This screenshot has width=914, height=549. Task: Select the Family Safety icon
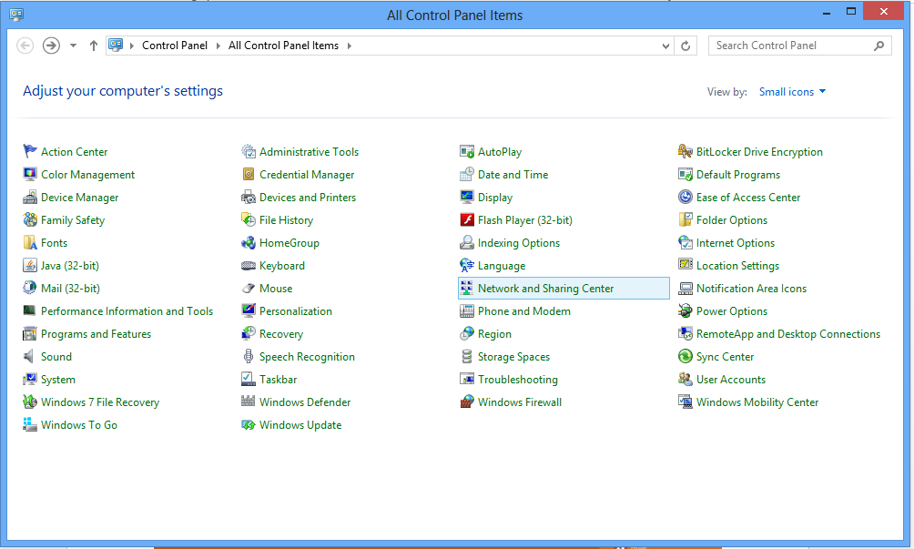[x=30, y=219]
